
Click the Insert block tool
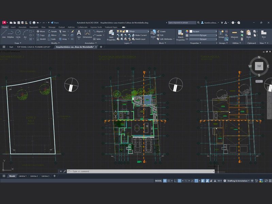(x=153, y=34)
